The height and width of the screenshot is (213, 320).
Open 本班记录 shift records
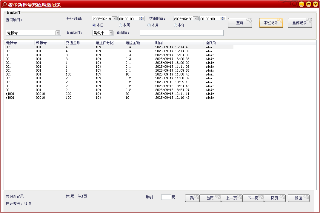[271, 22]
